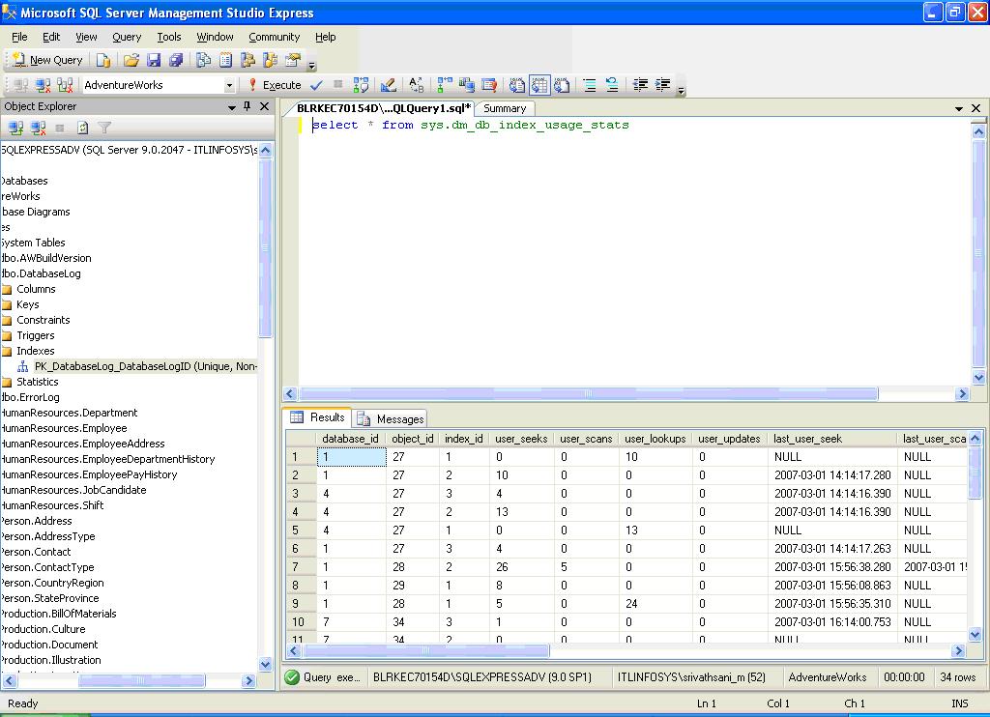The height and width of the screenshot is (717, 990).
Task: Open the active files list arrow
Action: click(959, 109)
